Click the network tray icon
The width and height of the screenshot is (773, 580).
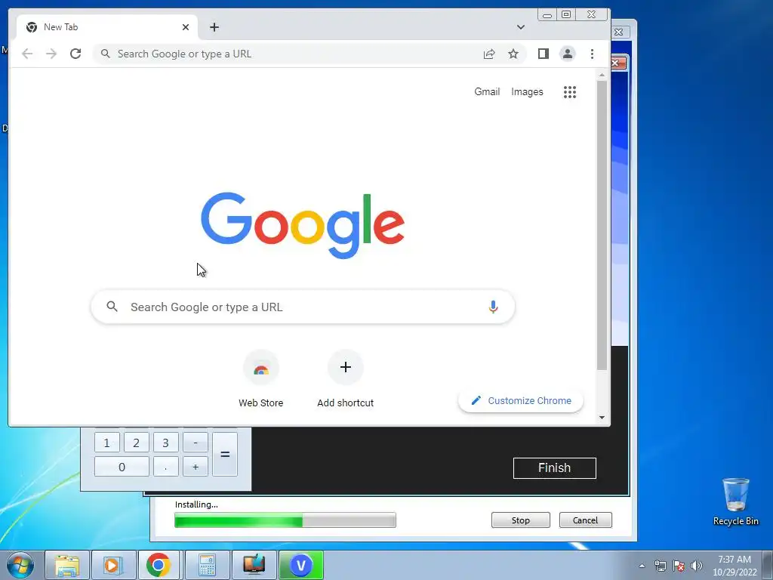click(660, 566)
